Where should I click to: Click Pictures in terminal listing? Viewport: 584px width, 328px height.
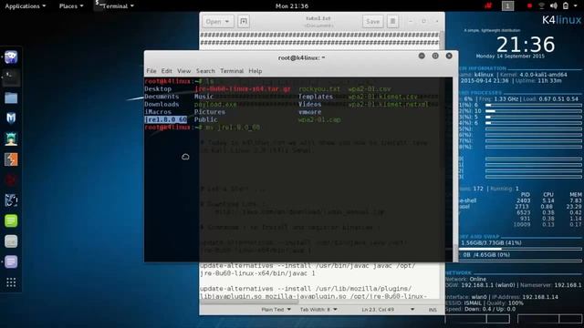pos(209,111)
